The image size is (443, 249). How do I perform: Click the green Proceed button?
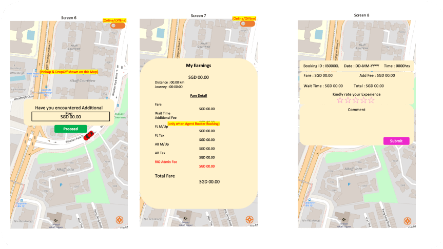tap(70, 129)
